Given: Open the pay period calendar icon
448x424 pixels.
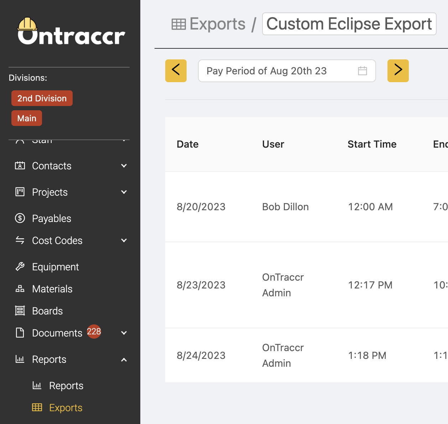Looking at the screenshot, I should [x=363, y=71].
